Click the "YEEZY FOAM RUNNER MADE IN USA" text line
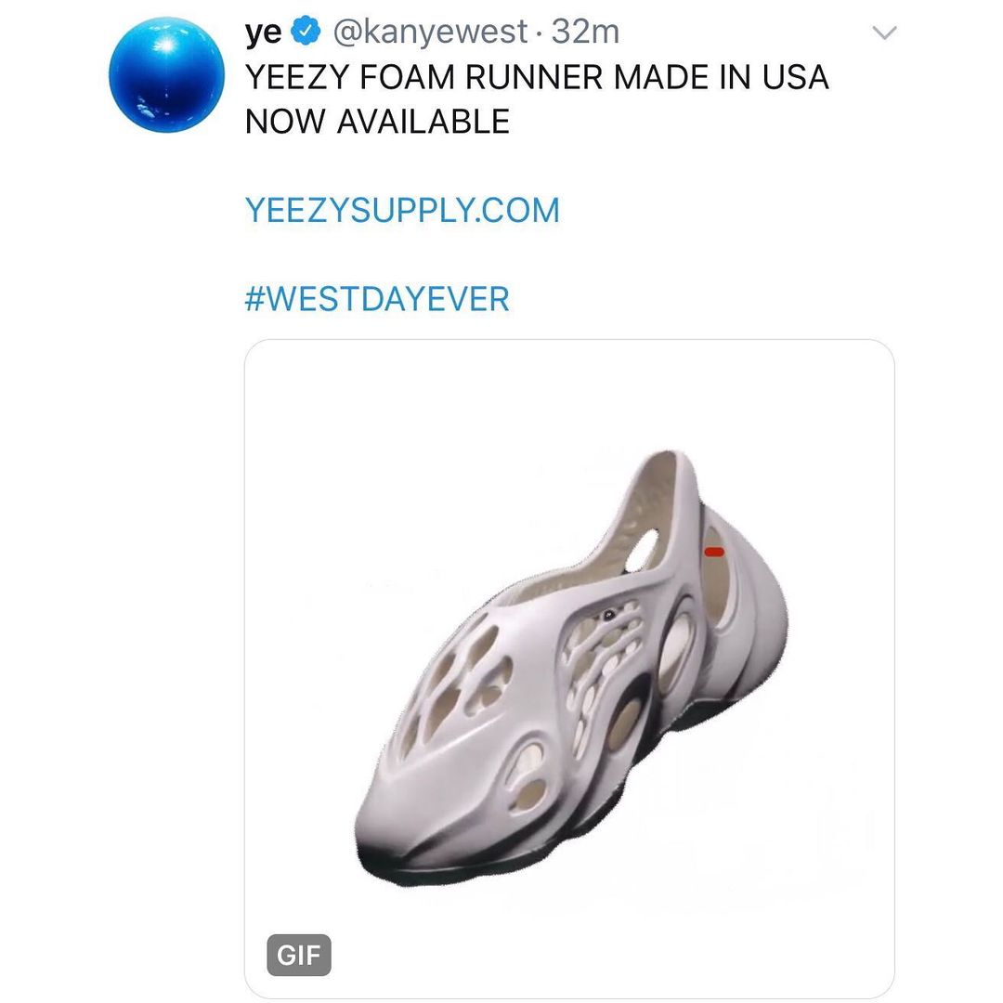This screenshot has width=1003, height=1003. tap(537, 77)
